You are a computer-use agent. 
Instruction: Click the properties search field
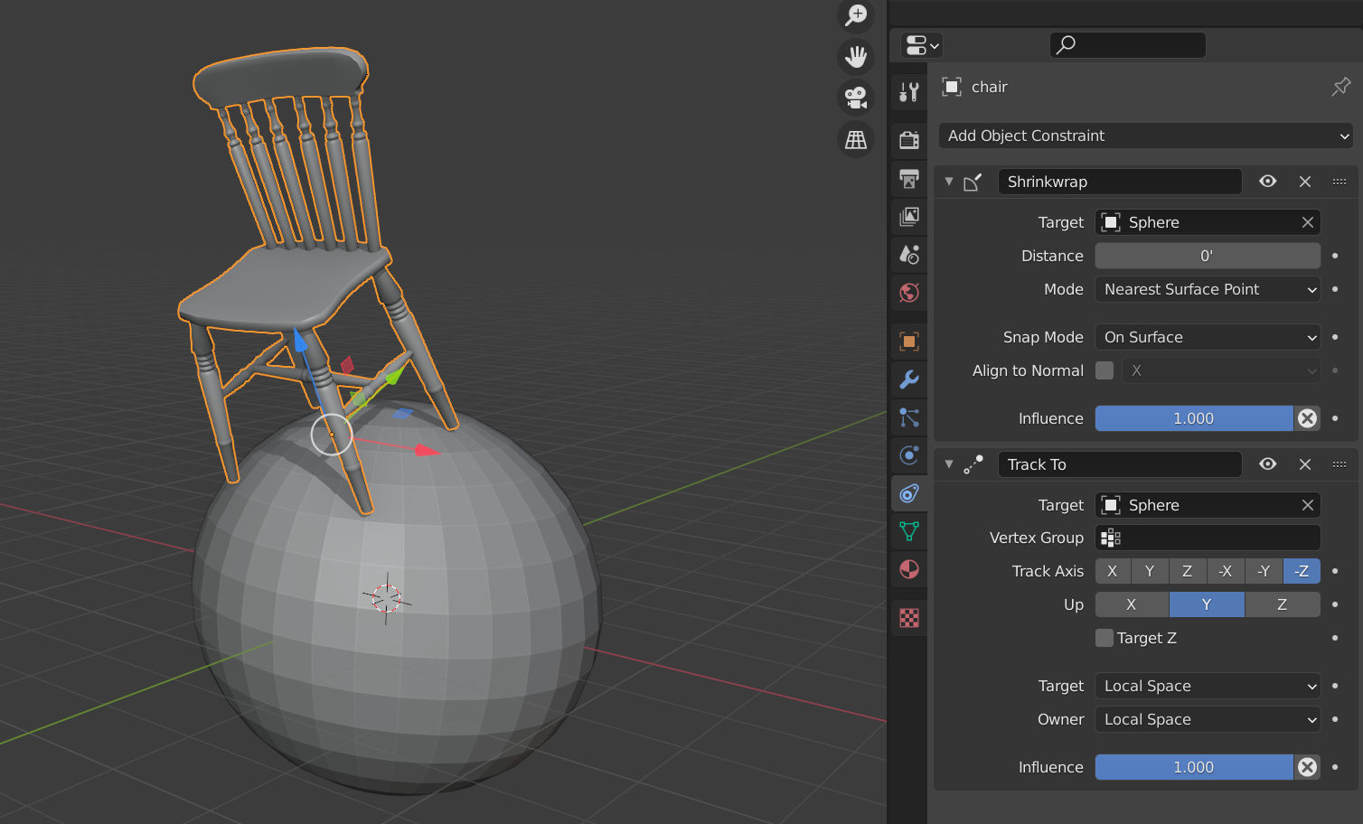pos(1127,44)
